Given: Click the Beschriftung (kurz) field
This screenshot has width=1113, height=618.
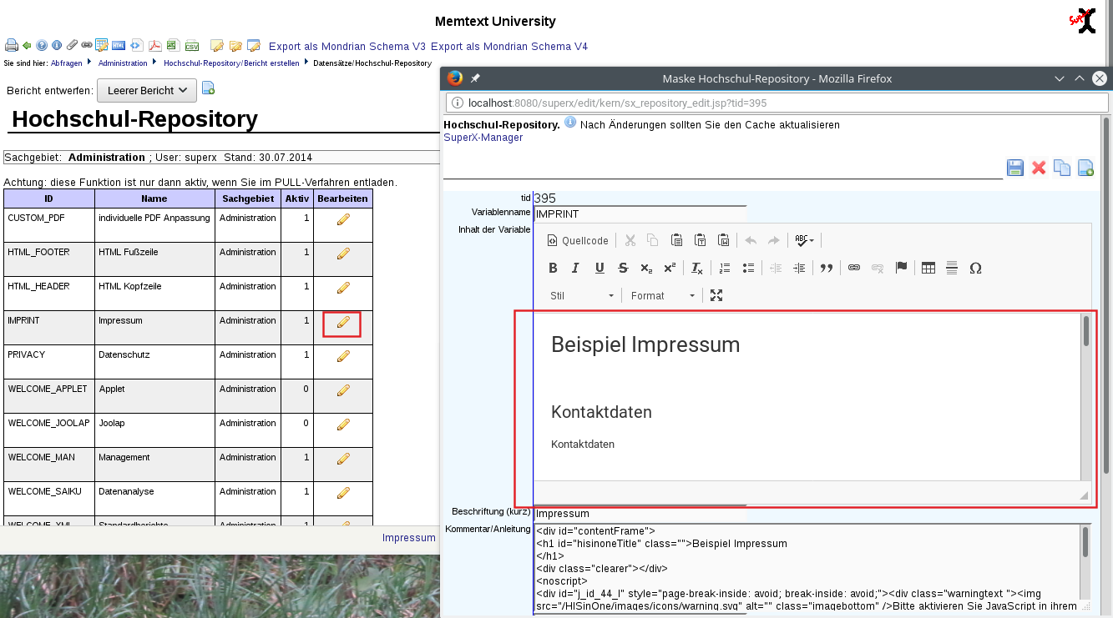Looking at the screenshot, I should [x=640, y=514].
